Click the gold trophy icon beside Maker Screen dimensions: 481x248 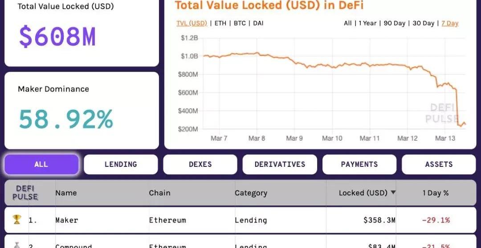[16, 220]
